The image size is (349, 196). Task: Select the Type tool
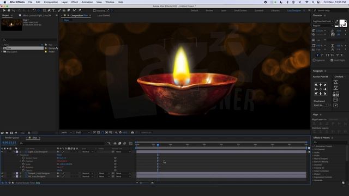pos(53,10)
